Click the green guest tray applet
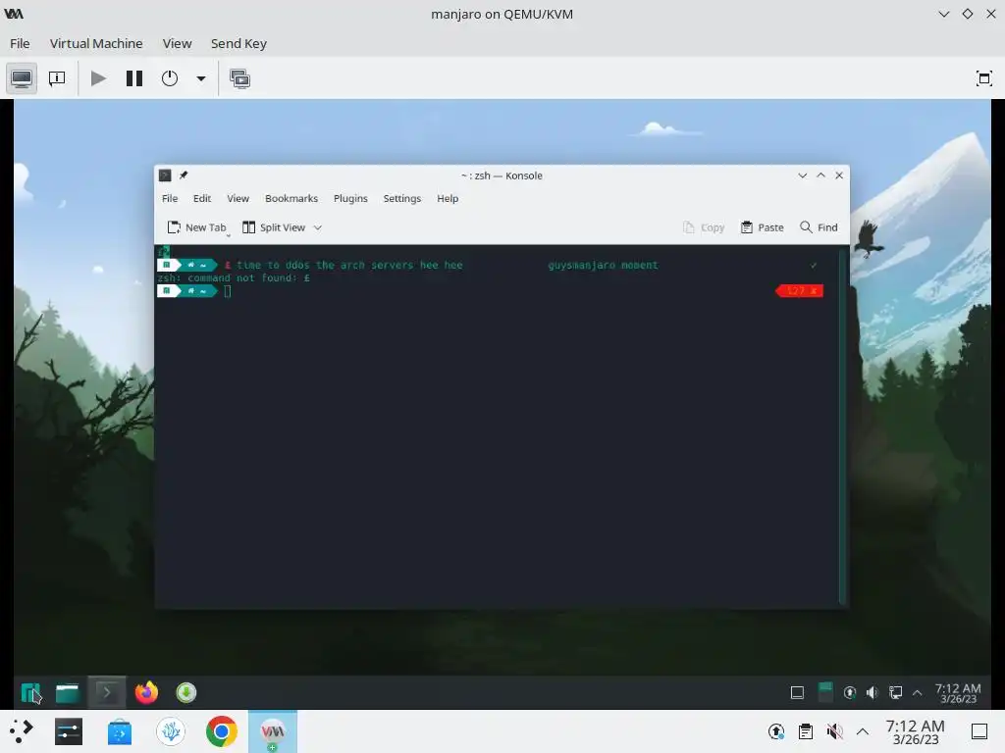Screen dimensions: 1005x753 tap(825, 691)
